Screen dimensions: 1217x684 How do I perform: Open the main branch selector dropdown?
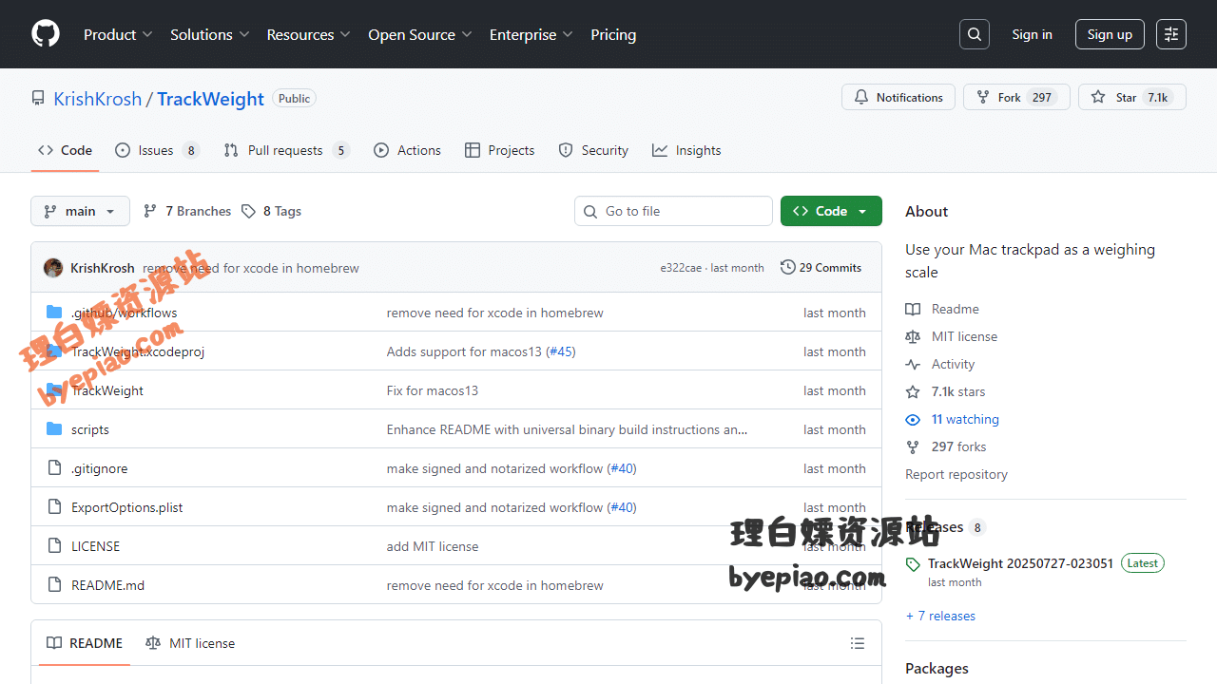(80, 211)
